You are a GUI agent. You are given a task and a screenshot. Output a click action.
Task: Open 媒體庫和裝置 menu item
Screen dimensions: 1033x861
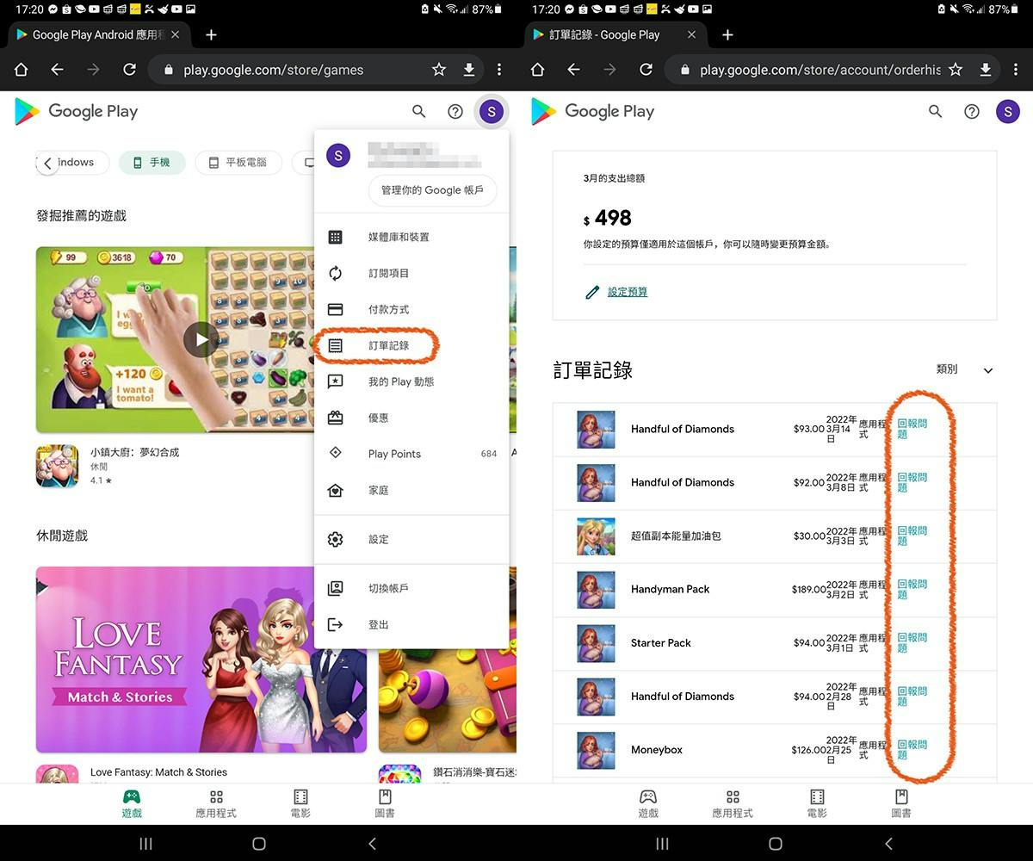[x=411, y=237]
